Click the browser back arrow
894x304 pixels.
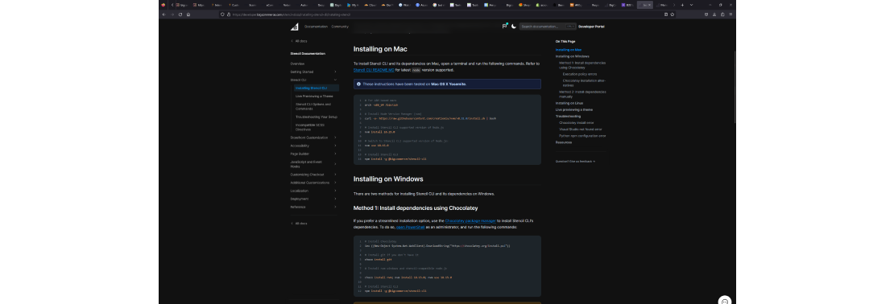[163, 14]
